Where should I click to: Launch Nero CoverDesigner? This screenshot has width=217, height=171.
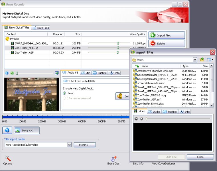click(x=163, y=164)
